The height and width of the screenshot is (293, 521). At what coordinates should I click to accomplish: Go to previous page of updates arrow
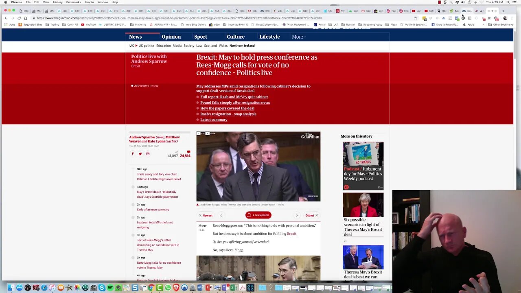(221, 215)
